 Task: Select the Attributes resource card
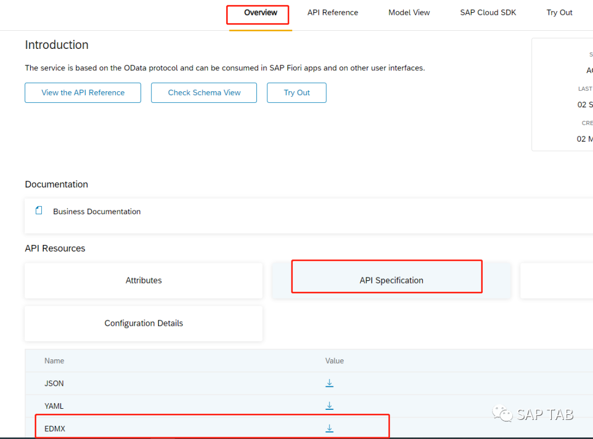click(143, 280)
